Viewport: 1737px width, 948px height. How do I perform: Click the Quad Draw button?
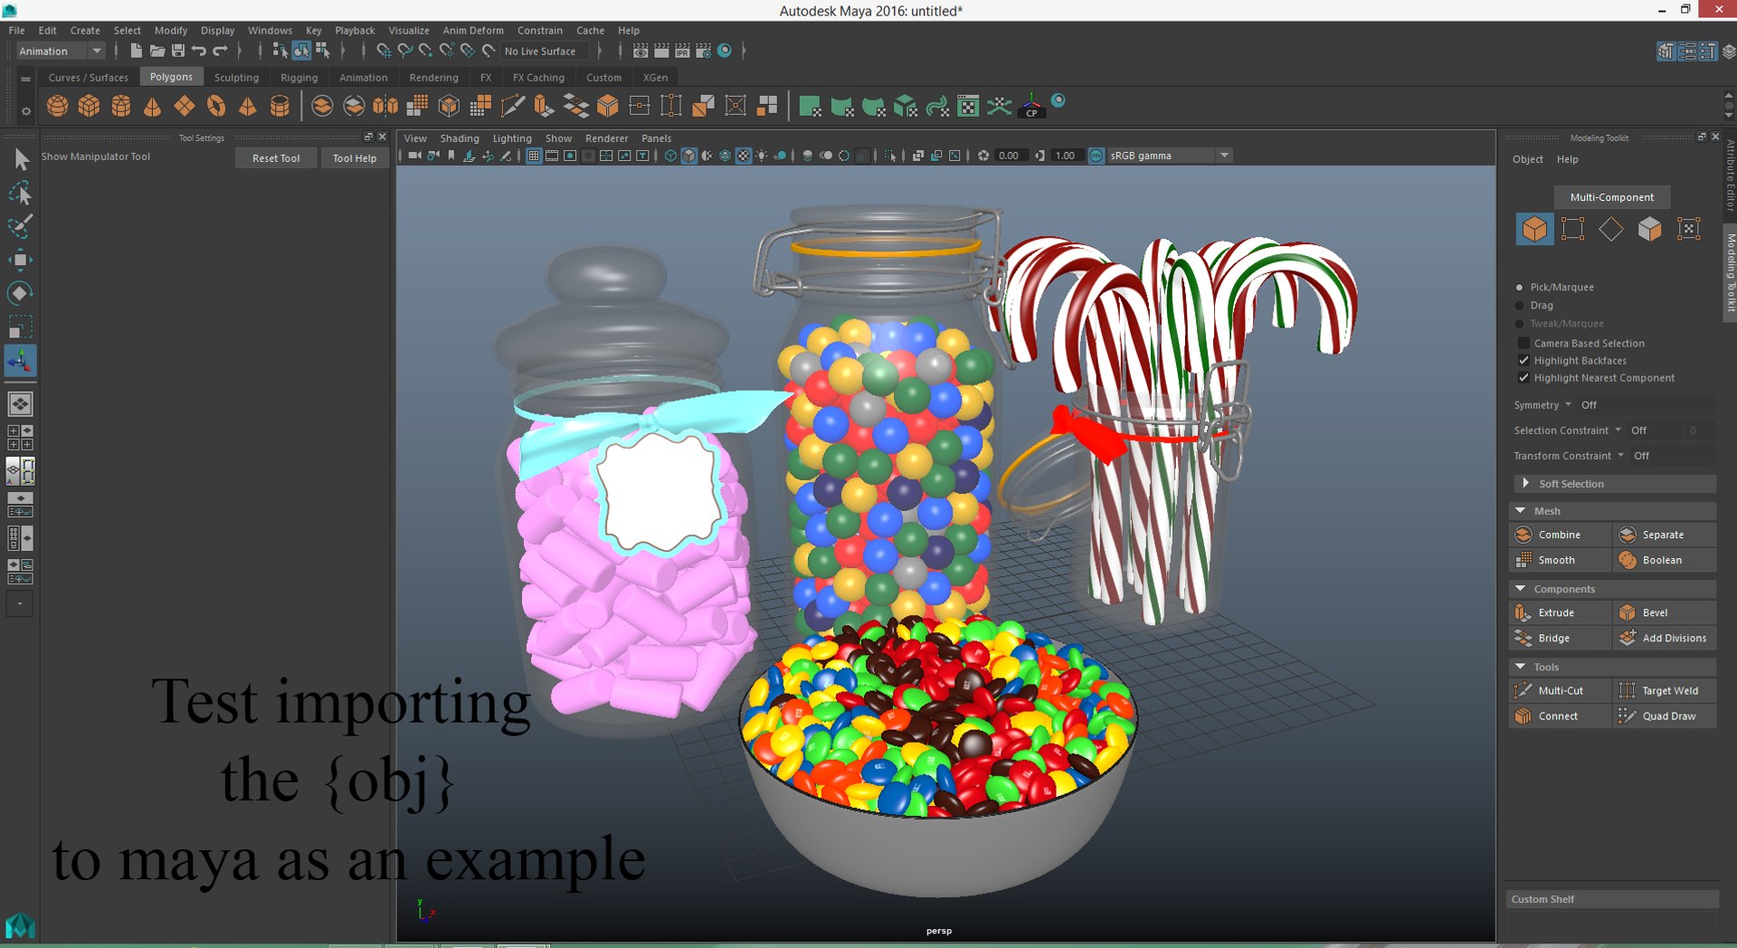pyautogui.click(x=1666, y=716)
